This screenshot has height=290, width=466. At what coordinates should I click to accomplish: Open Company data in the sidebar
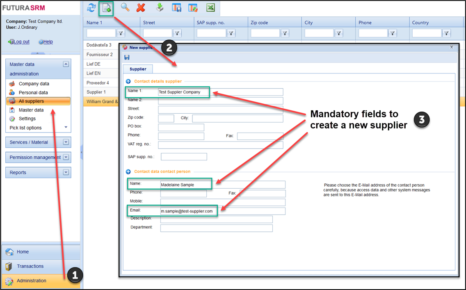click(x=34, y=84)
